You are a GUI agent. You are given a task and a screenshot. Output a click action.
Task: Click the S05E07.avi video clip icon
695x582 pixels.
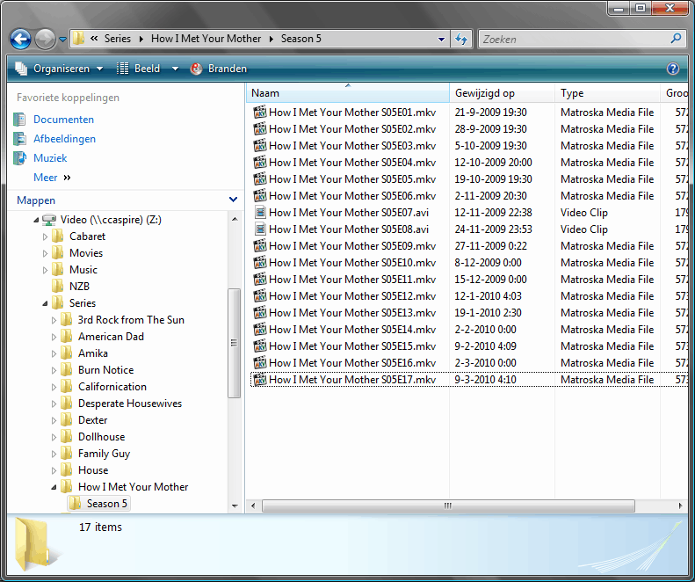[260, 213]
